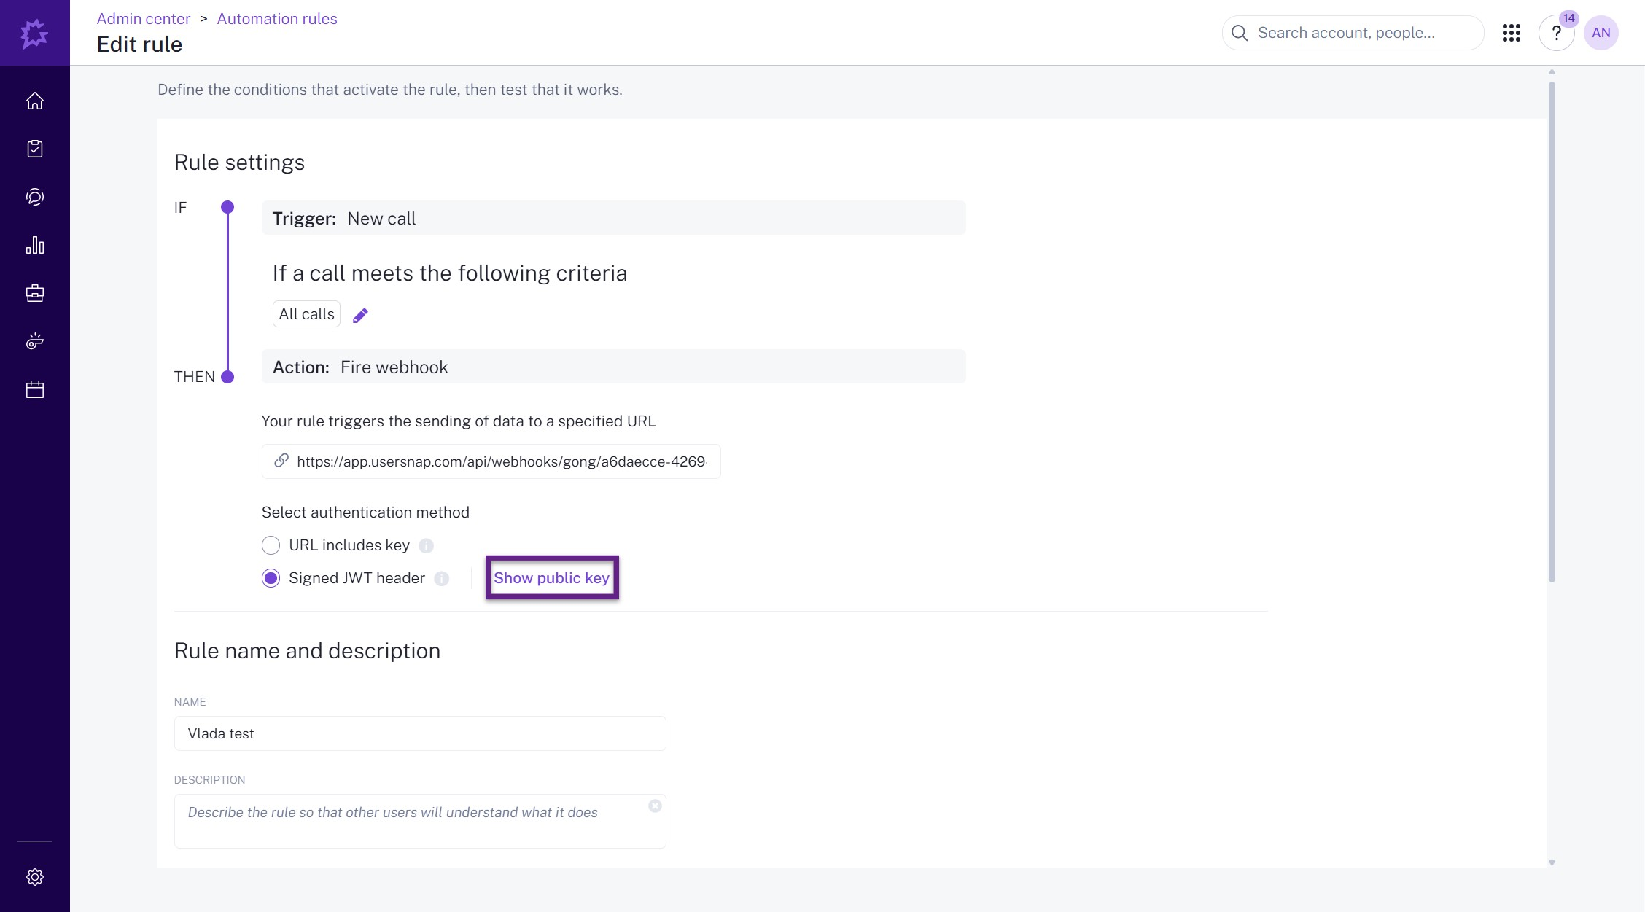Open the calendar icon in sidebar
Viewport: 1645px width, 912px height.
[35, 389]
